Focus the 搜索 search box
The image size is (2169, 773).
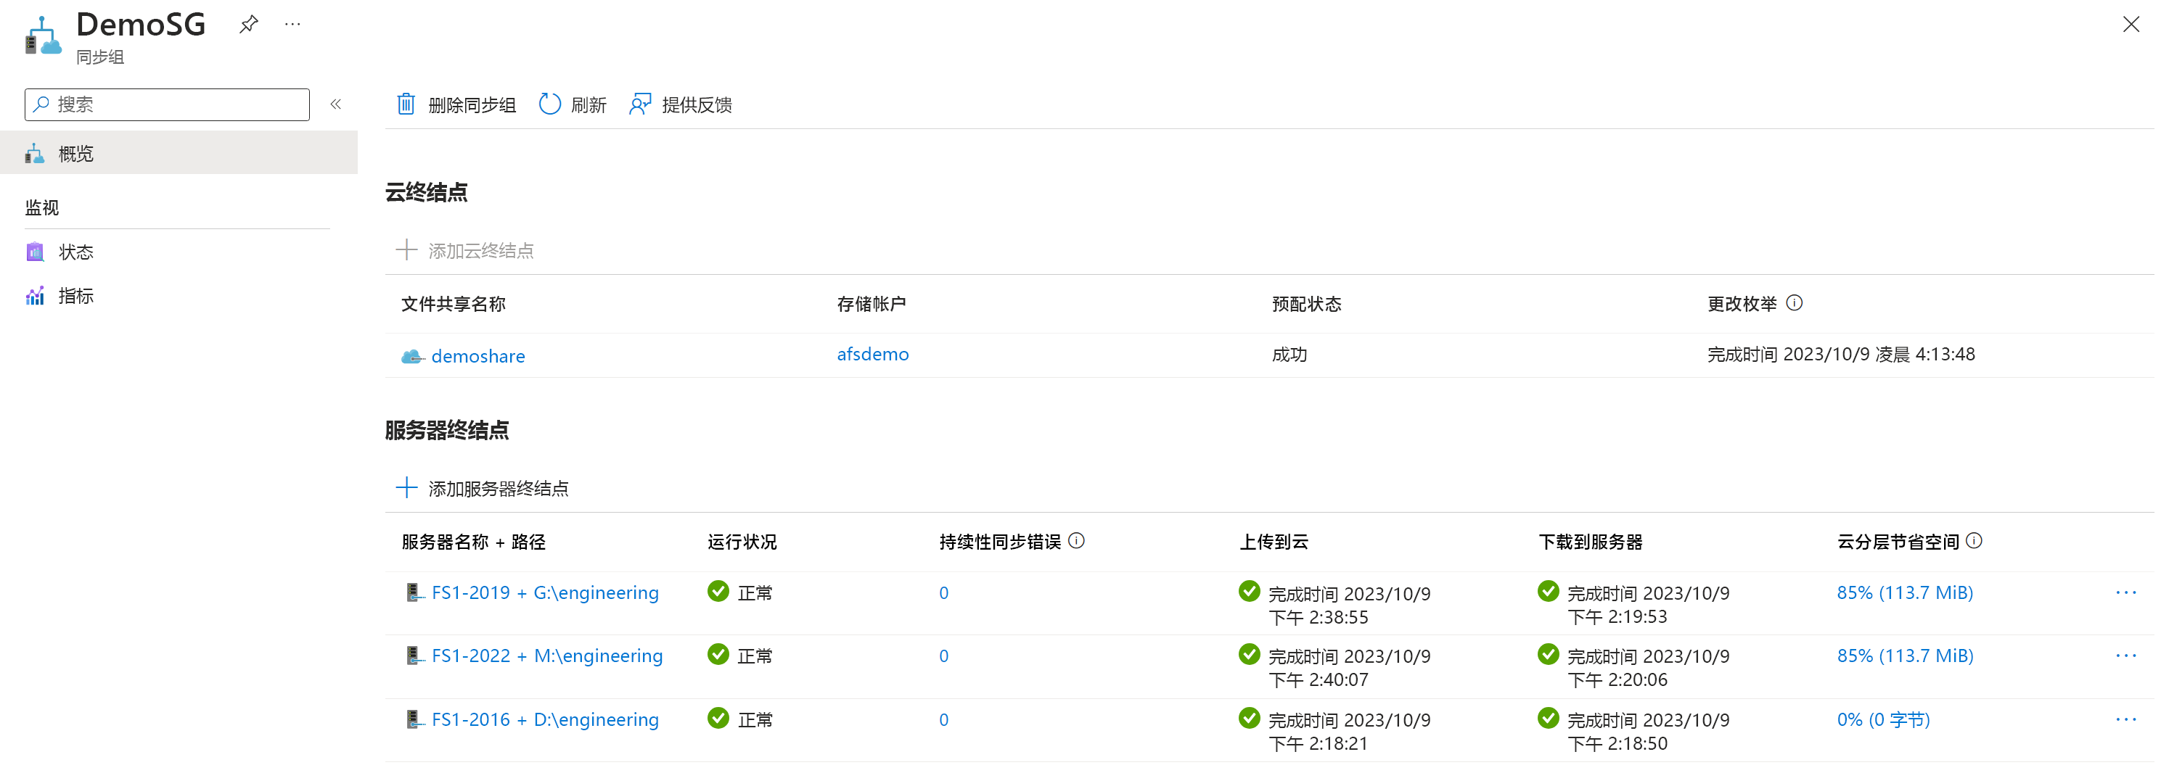(167, 104)
